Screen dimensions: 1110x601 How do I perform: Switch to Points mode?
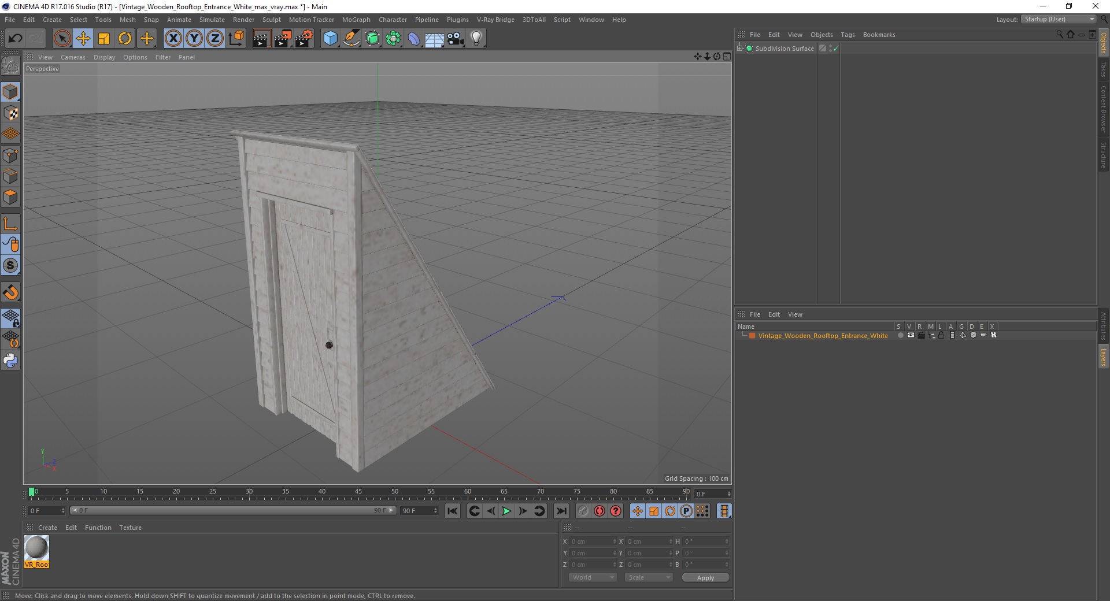[x=10, y=155]
